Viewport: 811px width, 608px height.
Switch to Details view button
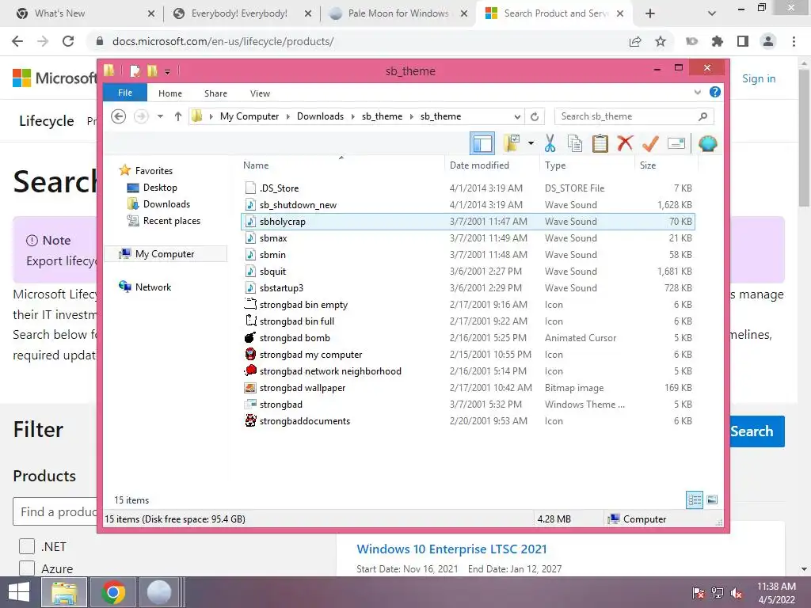[x=695, y=500]
